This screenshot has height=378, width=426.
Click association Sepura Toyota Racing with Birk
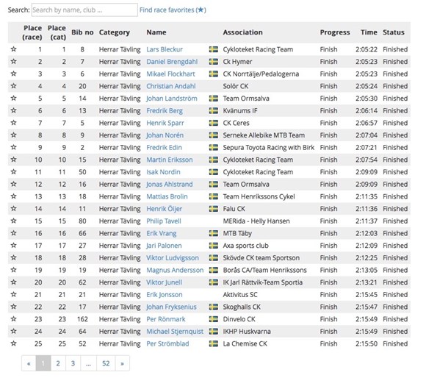[268, 147]
